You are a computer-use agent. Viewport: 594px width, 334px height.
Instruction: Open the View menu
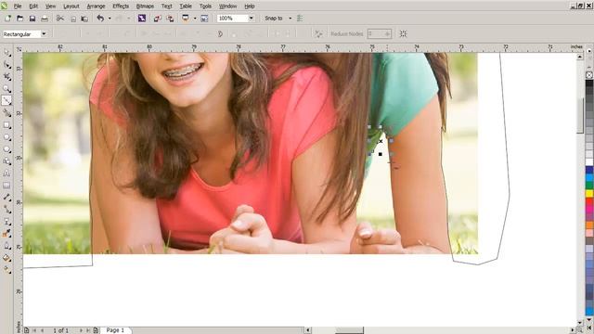click(x=50, y=6)
